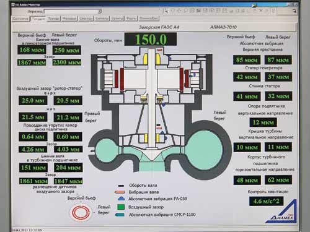The height and width of the screenshot is (232, 310).
Task: Click the magnifier zoom toolbar icon
Action: [185, 11]
